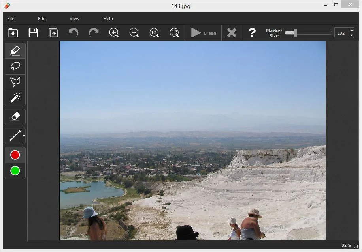
Task: Choose the green marker color
Action: 15,171
